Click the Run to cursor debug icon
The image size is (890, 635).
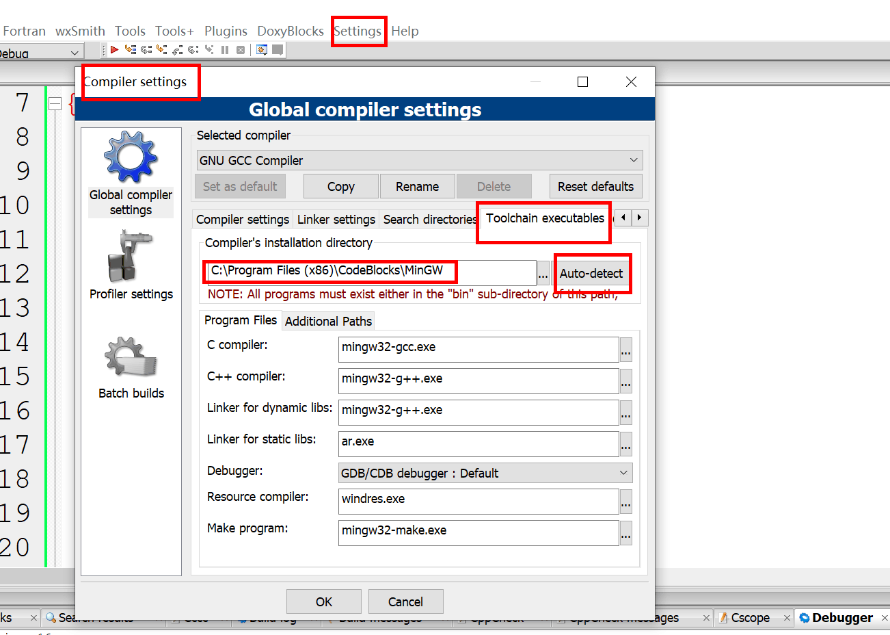pyautogui.click(x=131, y=49)
